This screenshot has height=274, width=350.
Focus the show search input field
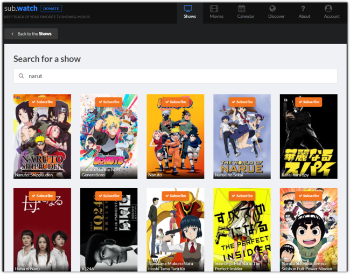175,76
